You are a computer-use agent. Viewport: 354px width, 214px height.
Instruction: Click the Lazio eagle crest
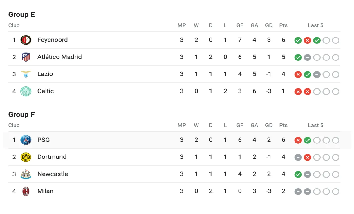pyautogui.click(x=26, y=74)
